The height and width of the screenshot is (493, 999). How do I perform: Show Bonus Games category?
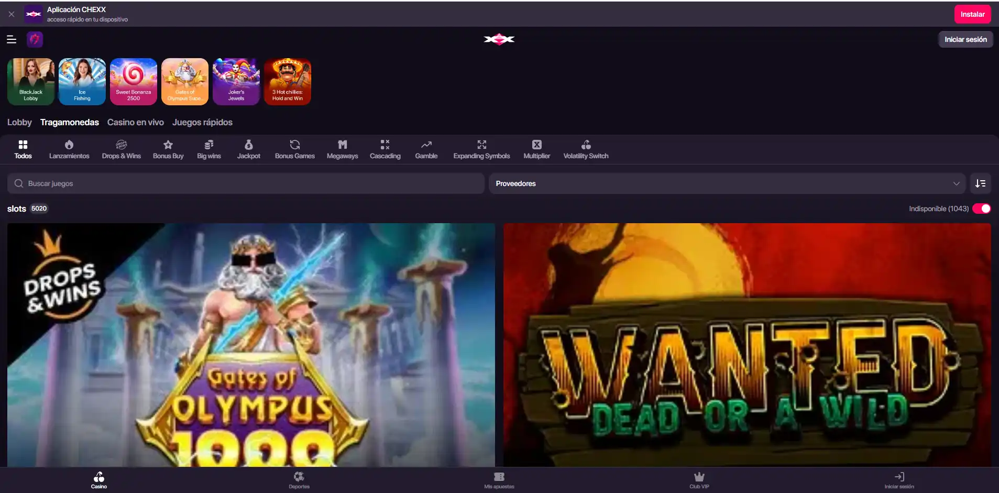tap(295, 149)
